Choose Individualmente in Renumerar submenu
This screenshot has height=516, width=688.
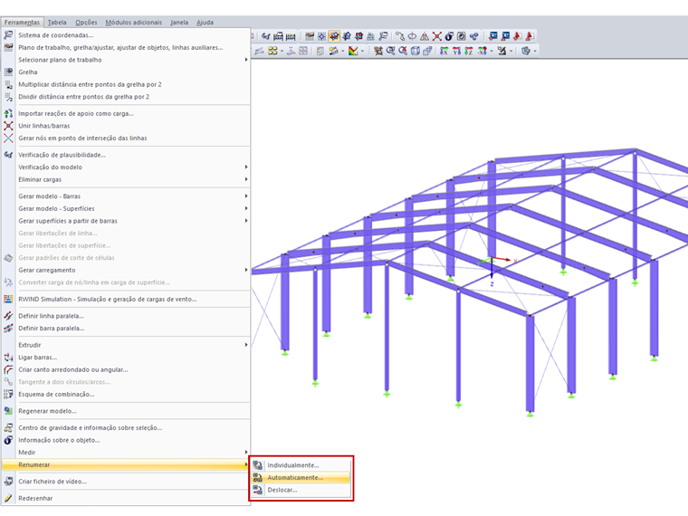click(301, 465)
